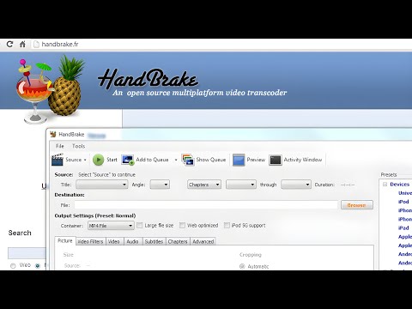The image size is (412, 309).
Task: Select the Automatic cropping radio button
Action: (x=242, y=266)
